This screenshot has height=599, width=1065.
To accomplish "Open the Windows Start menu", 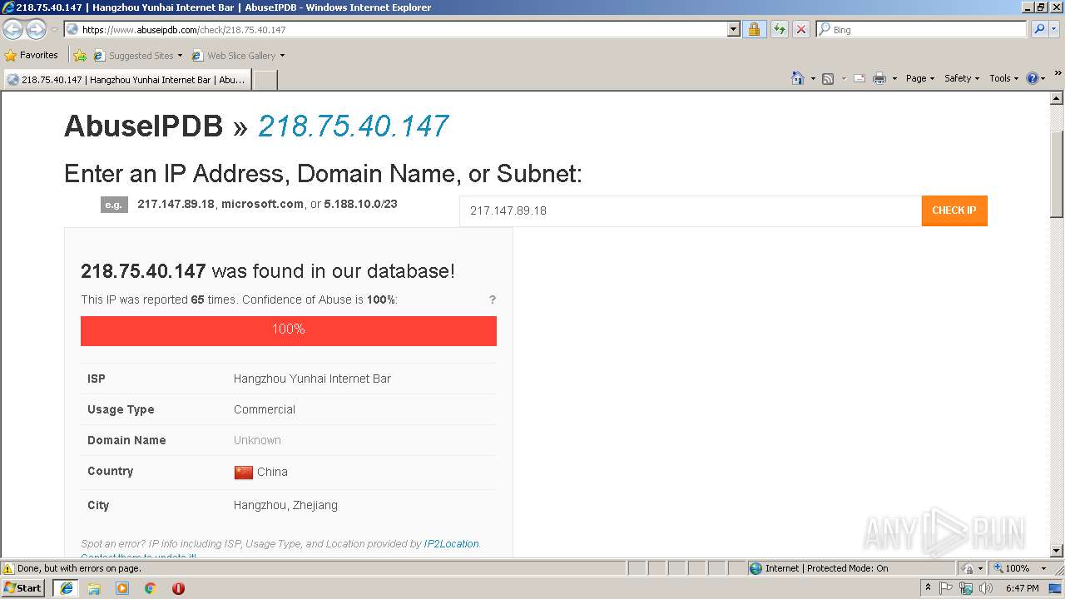I will (23, 587).
